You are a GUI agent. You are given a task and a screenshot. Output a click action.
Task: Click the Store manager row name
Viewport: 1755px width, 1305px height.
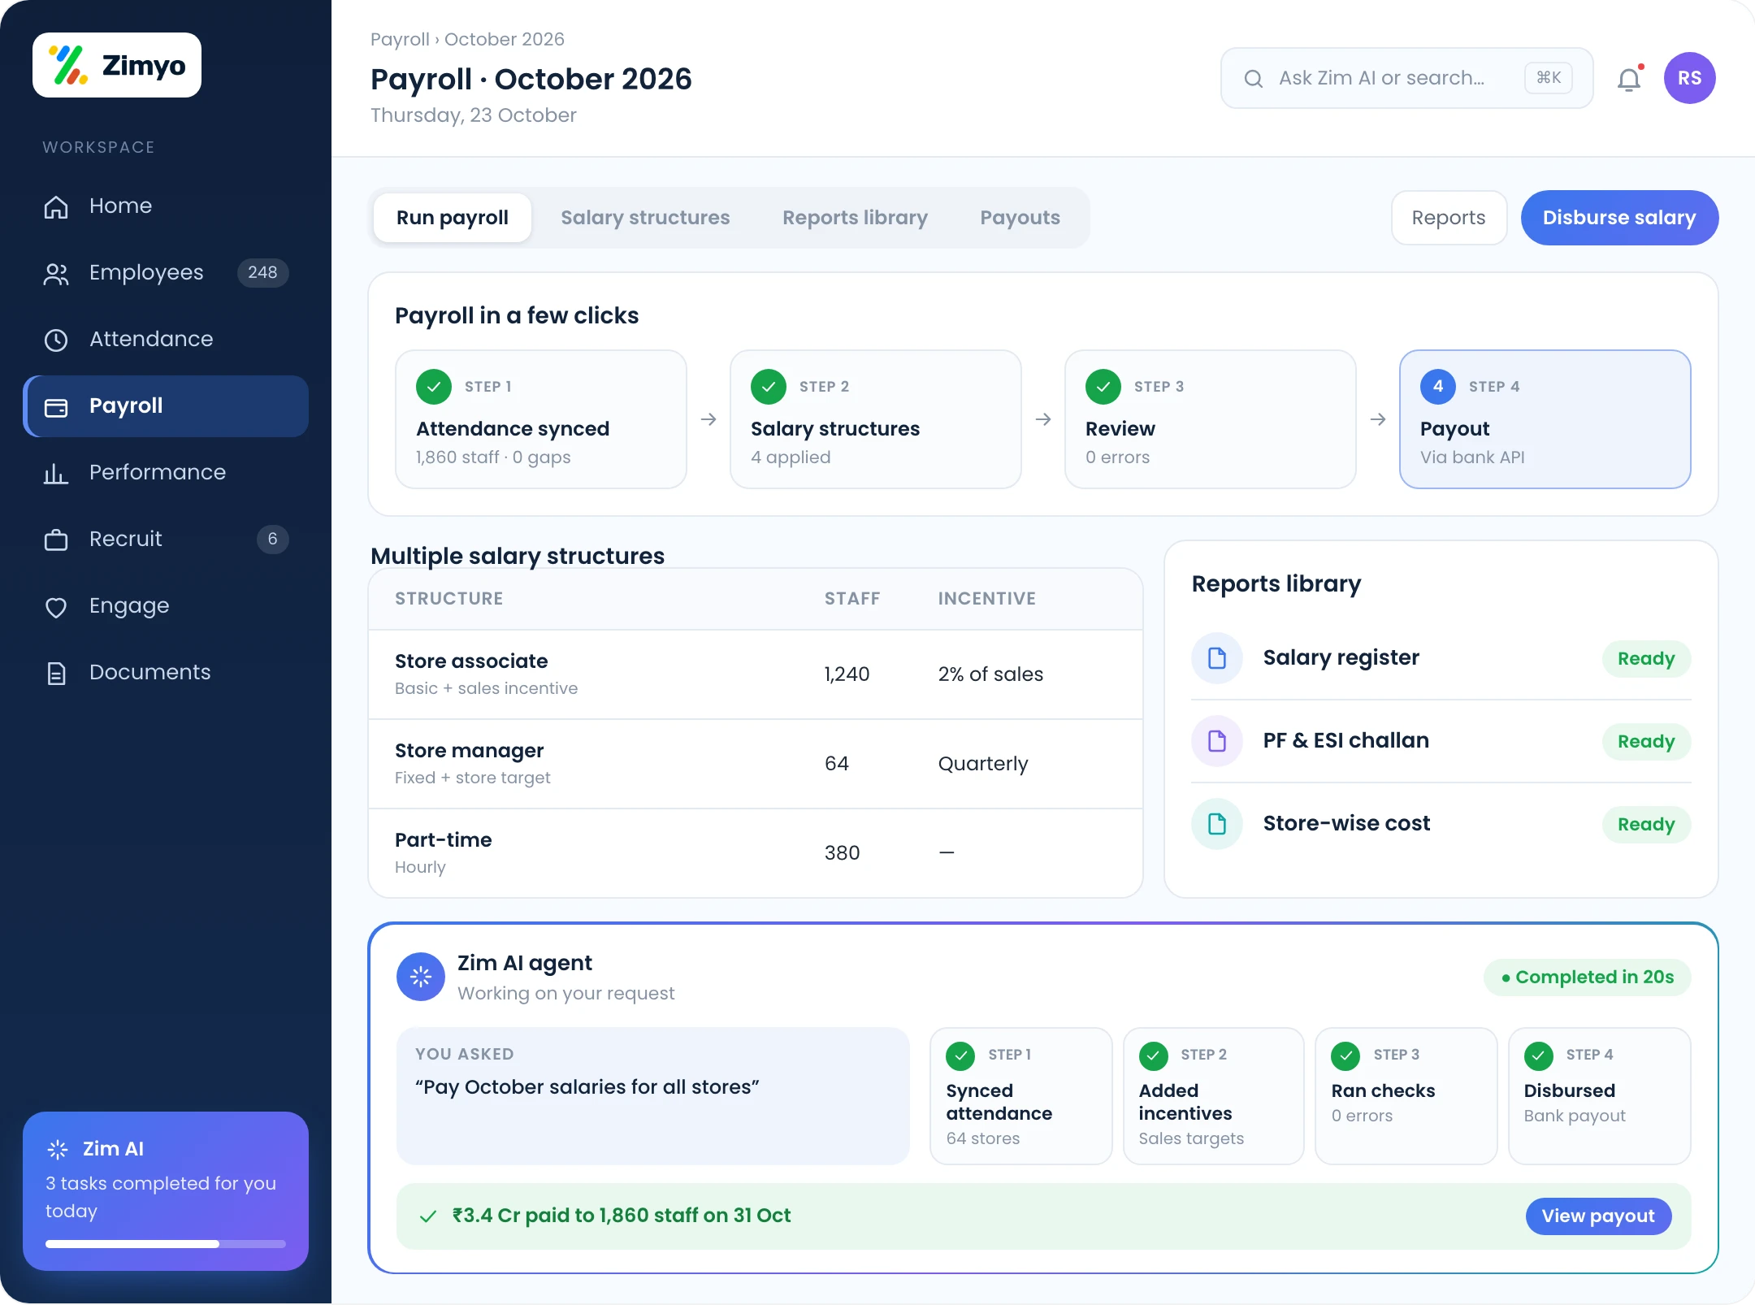pos(469,751)
